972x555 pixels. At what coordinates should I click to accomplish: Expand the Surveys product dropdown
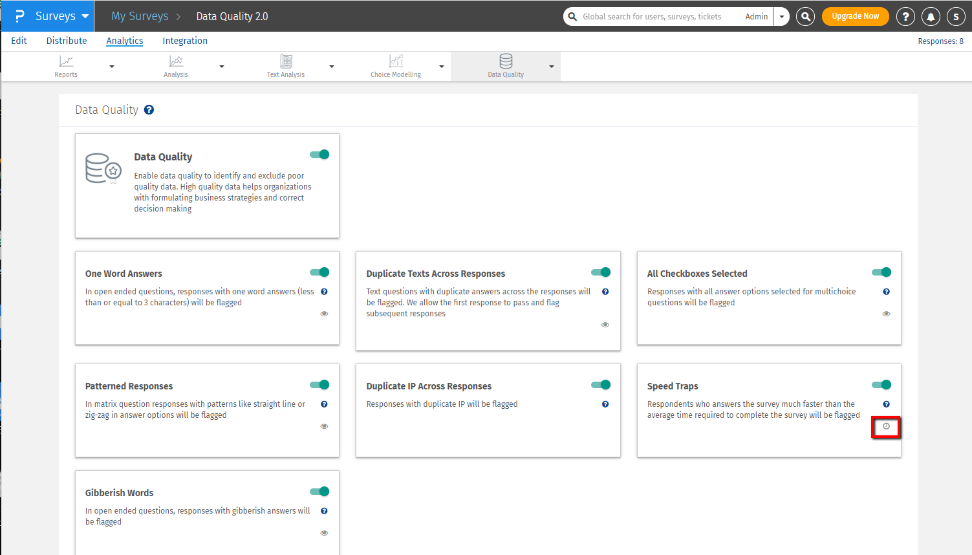point(85,16)
